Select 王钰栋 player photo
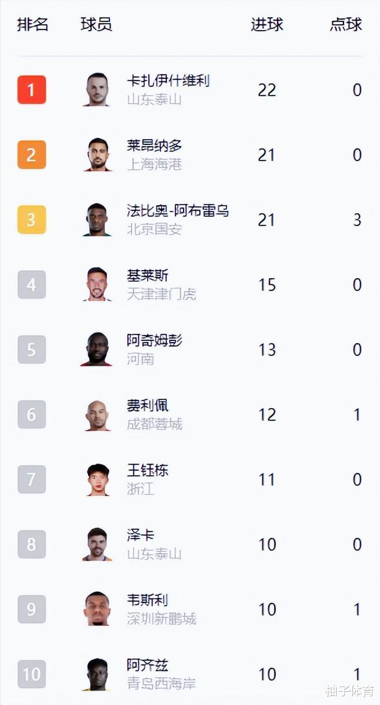 point(97,479)
